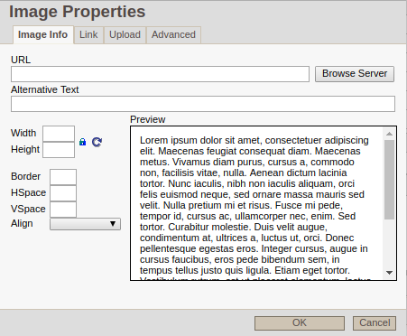The width and height of the screenshot is (407, 336).
Task: Click into the Height field
Action: tap(59, 150)
